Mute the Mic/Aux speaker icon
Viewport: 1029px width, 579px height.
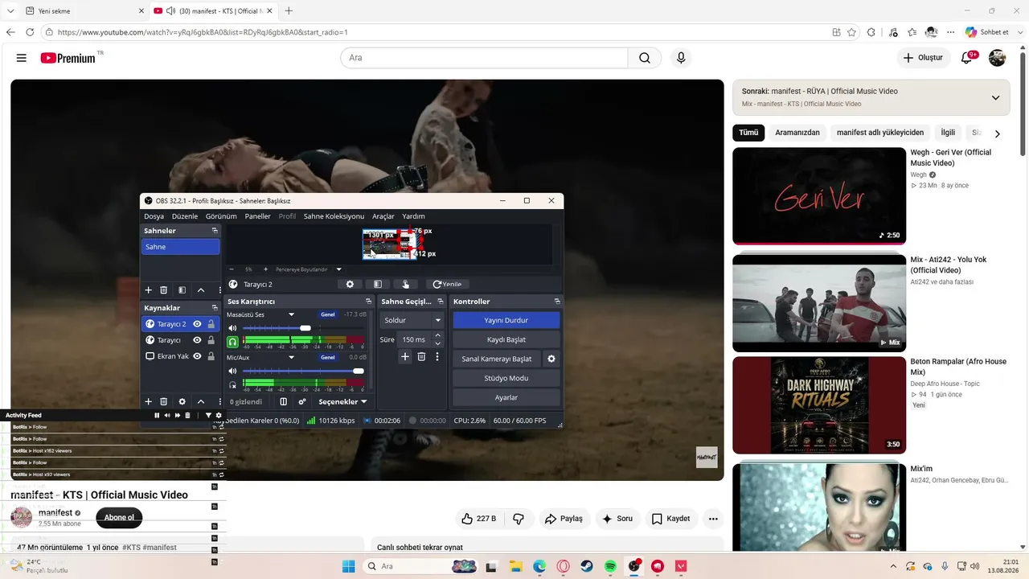(233, 371)
